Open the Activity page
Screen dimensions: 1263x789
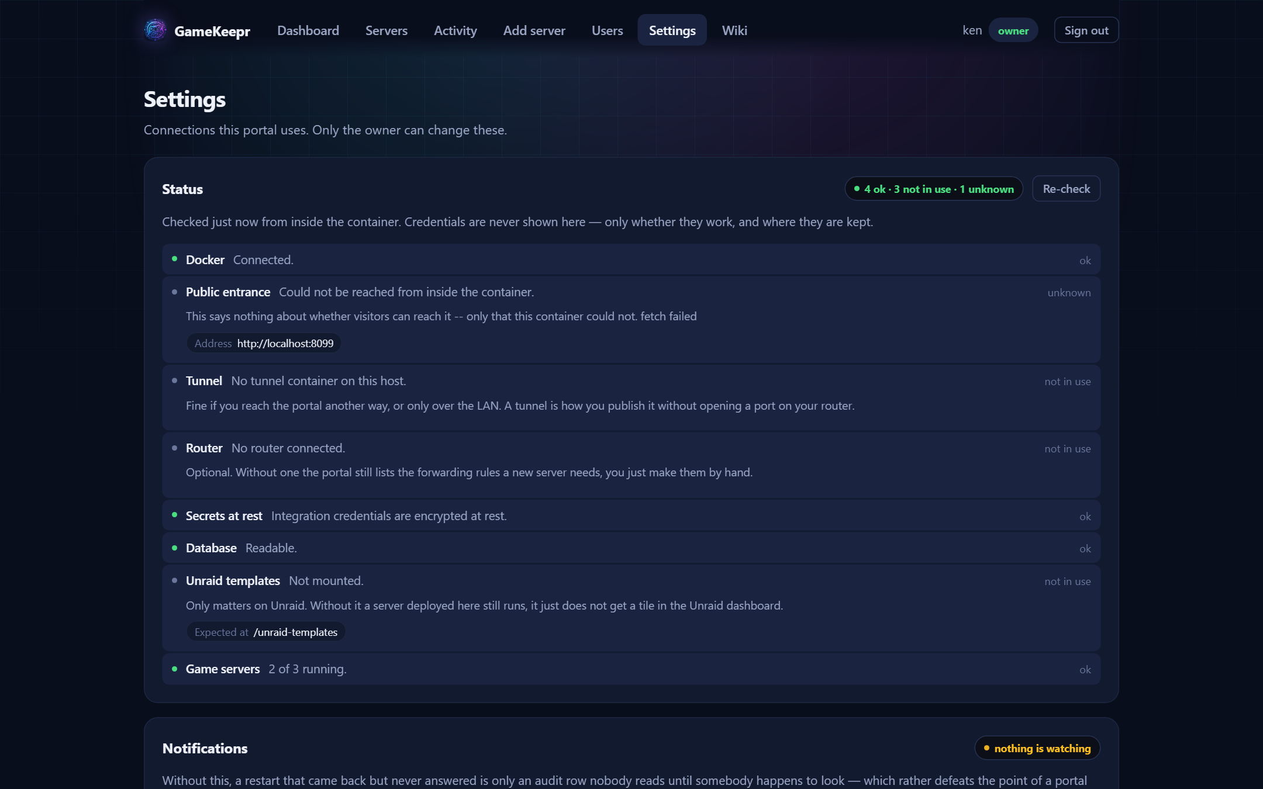tap(455, 30)
